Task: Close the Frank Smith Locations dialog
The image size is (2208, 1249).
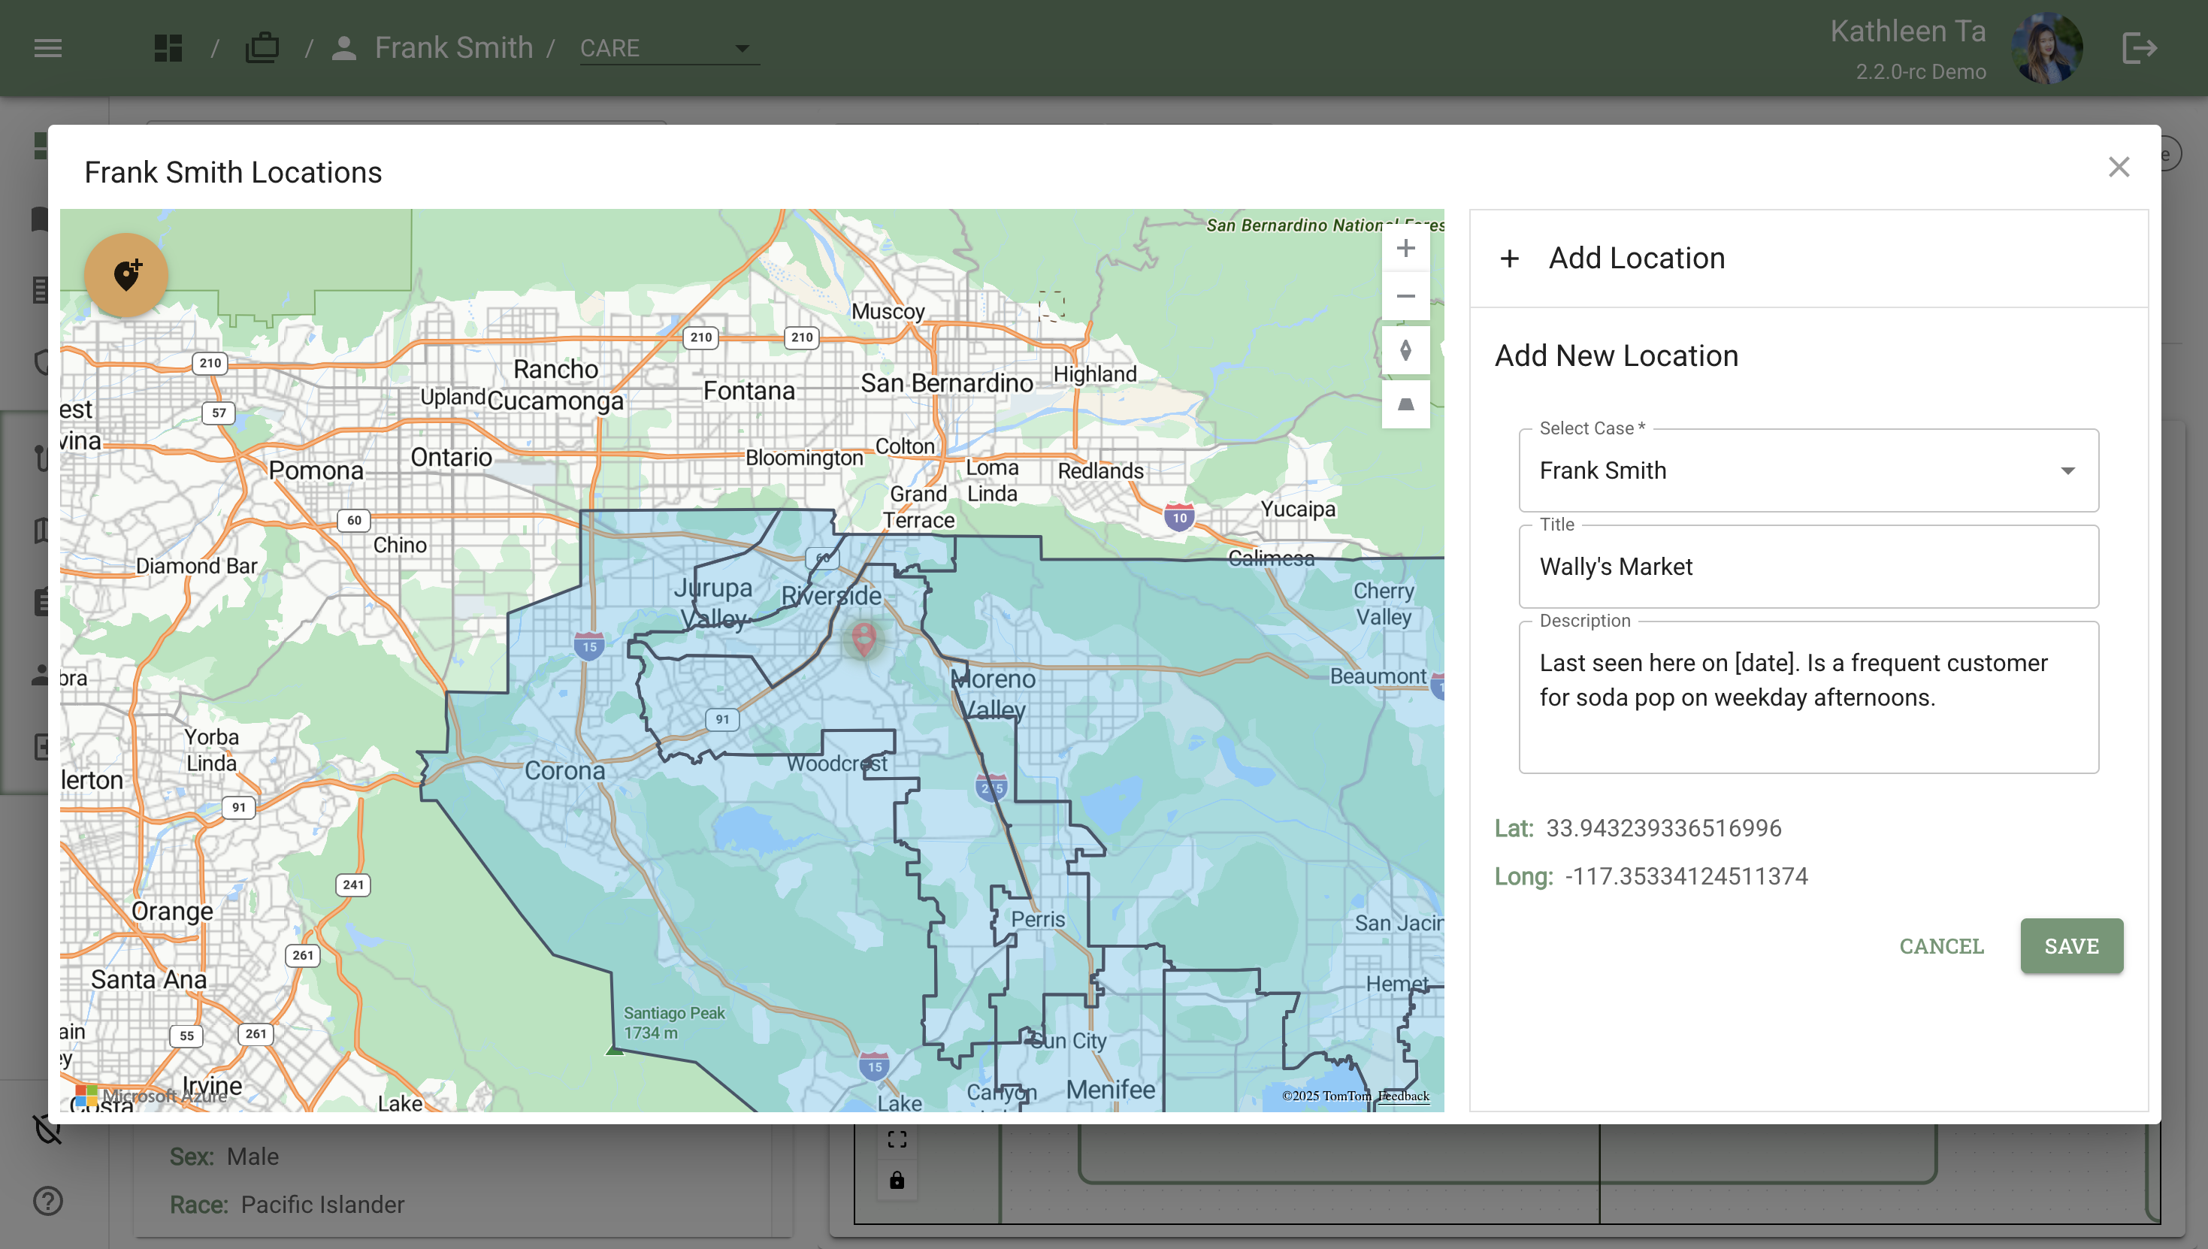Action: coord(2118,168)
